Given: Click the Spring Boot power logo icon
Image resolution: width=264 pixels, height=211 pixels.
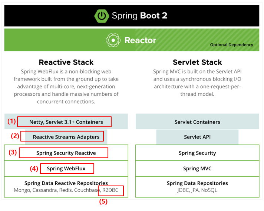Looking at the screenshot, I should (102, 16).
